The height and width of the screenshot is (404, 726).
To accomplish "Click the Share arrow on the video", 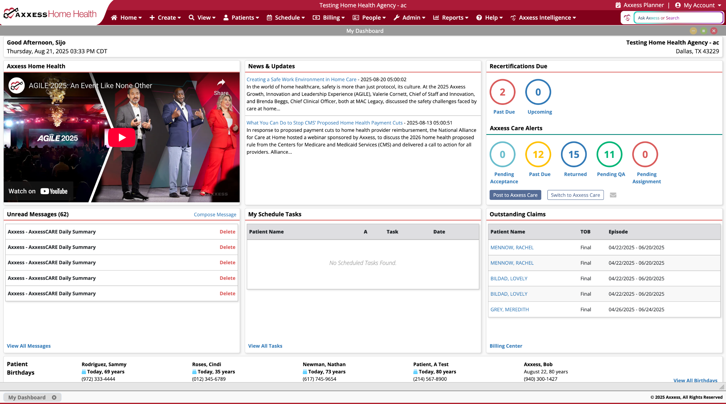I will [x=221, y=83].
